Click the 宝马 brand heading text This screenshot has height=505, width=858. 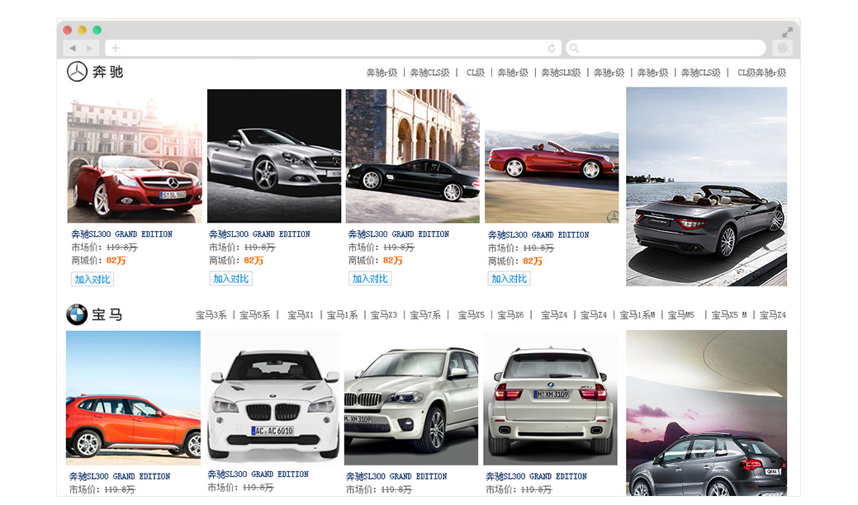107,314
